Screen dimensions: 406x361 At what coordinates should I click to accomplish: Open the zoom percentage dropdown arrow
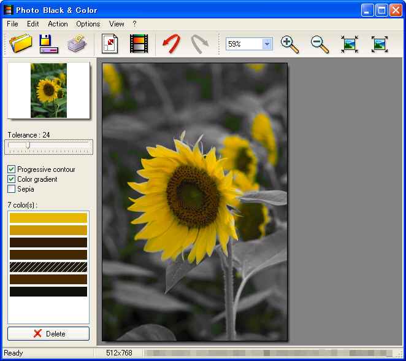(267, 44)
